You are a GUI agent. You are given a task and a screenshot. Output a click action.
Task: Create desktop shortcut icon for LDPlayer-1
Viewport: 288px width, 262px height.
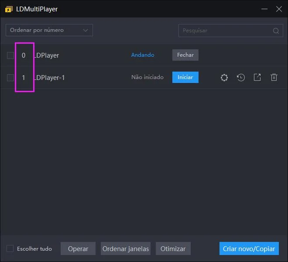click(x=257, y=77)
